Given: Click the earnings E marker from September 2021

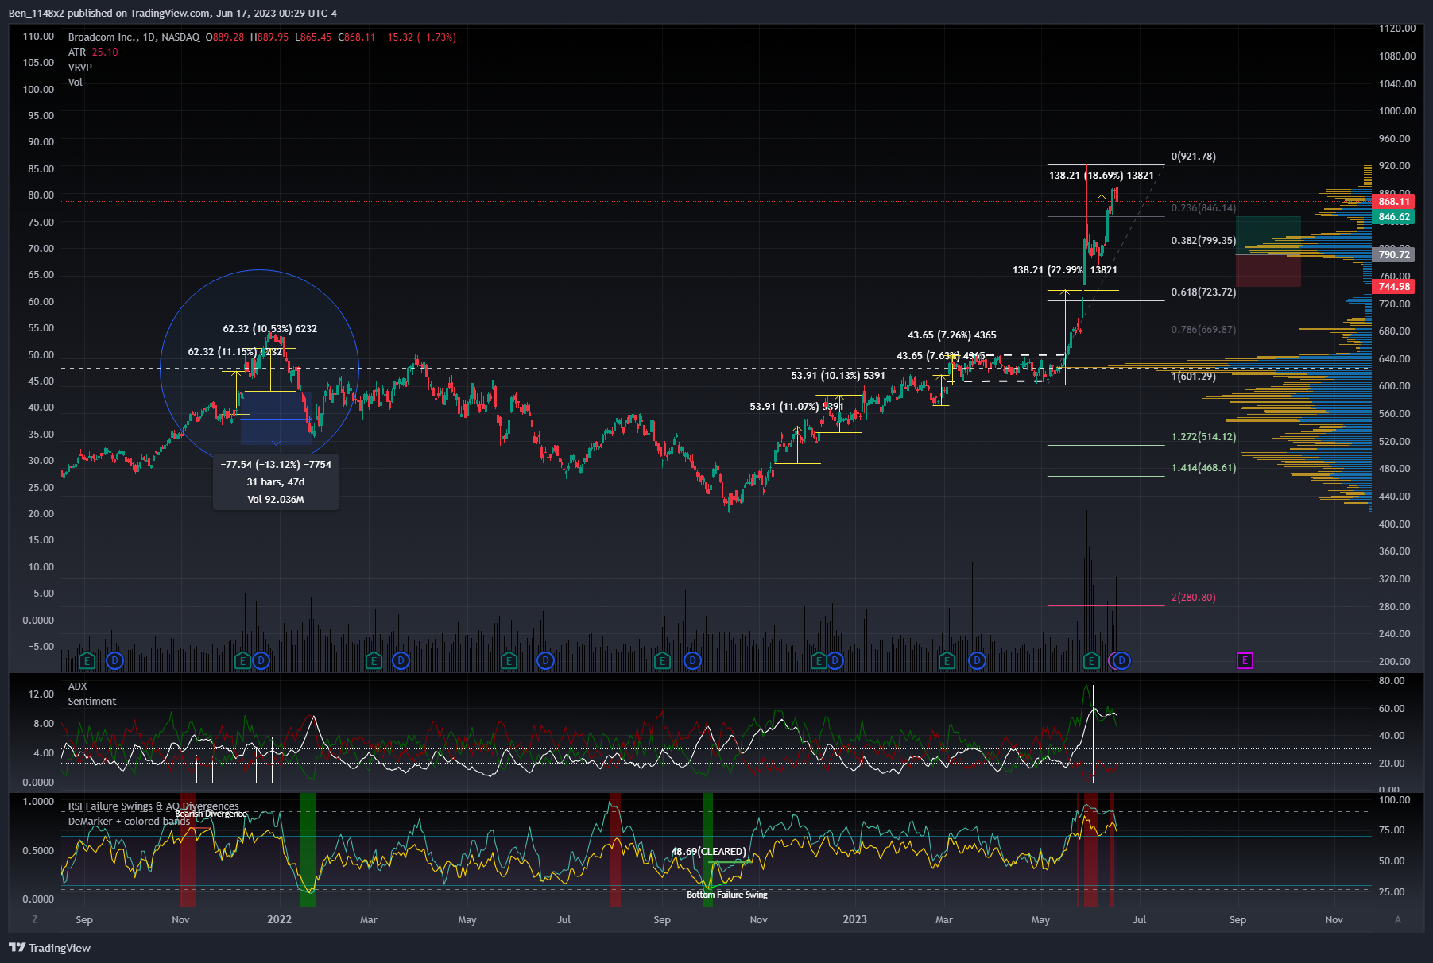Looking at the screenshot, I should (87, 660).
